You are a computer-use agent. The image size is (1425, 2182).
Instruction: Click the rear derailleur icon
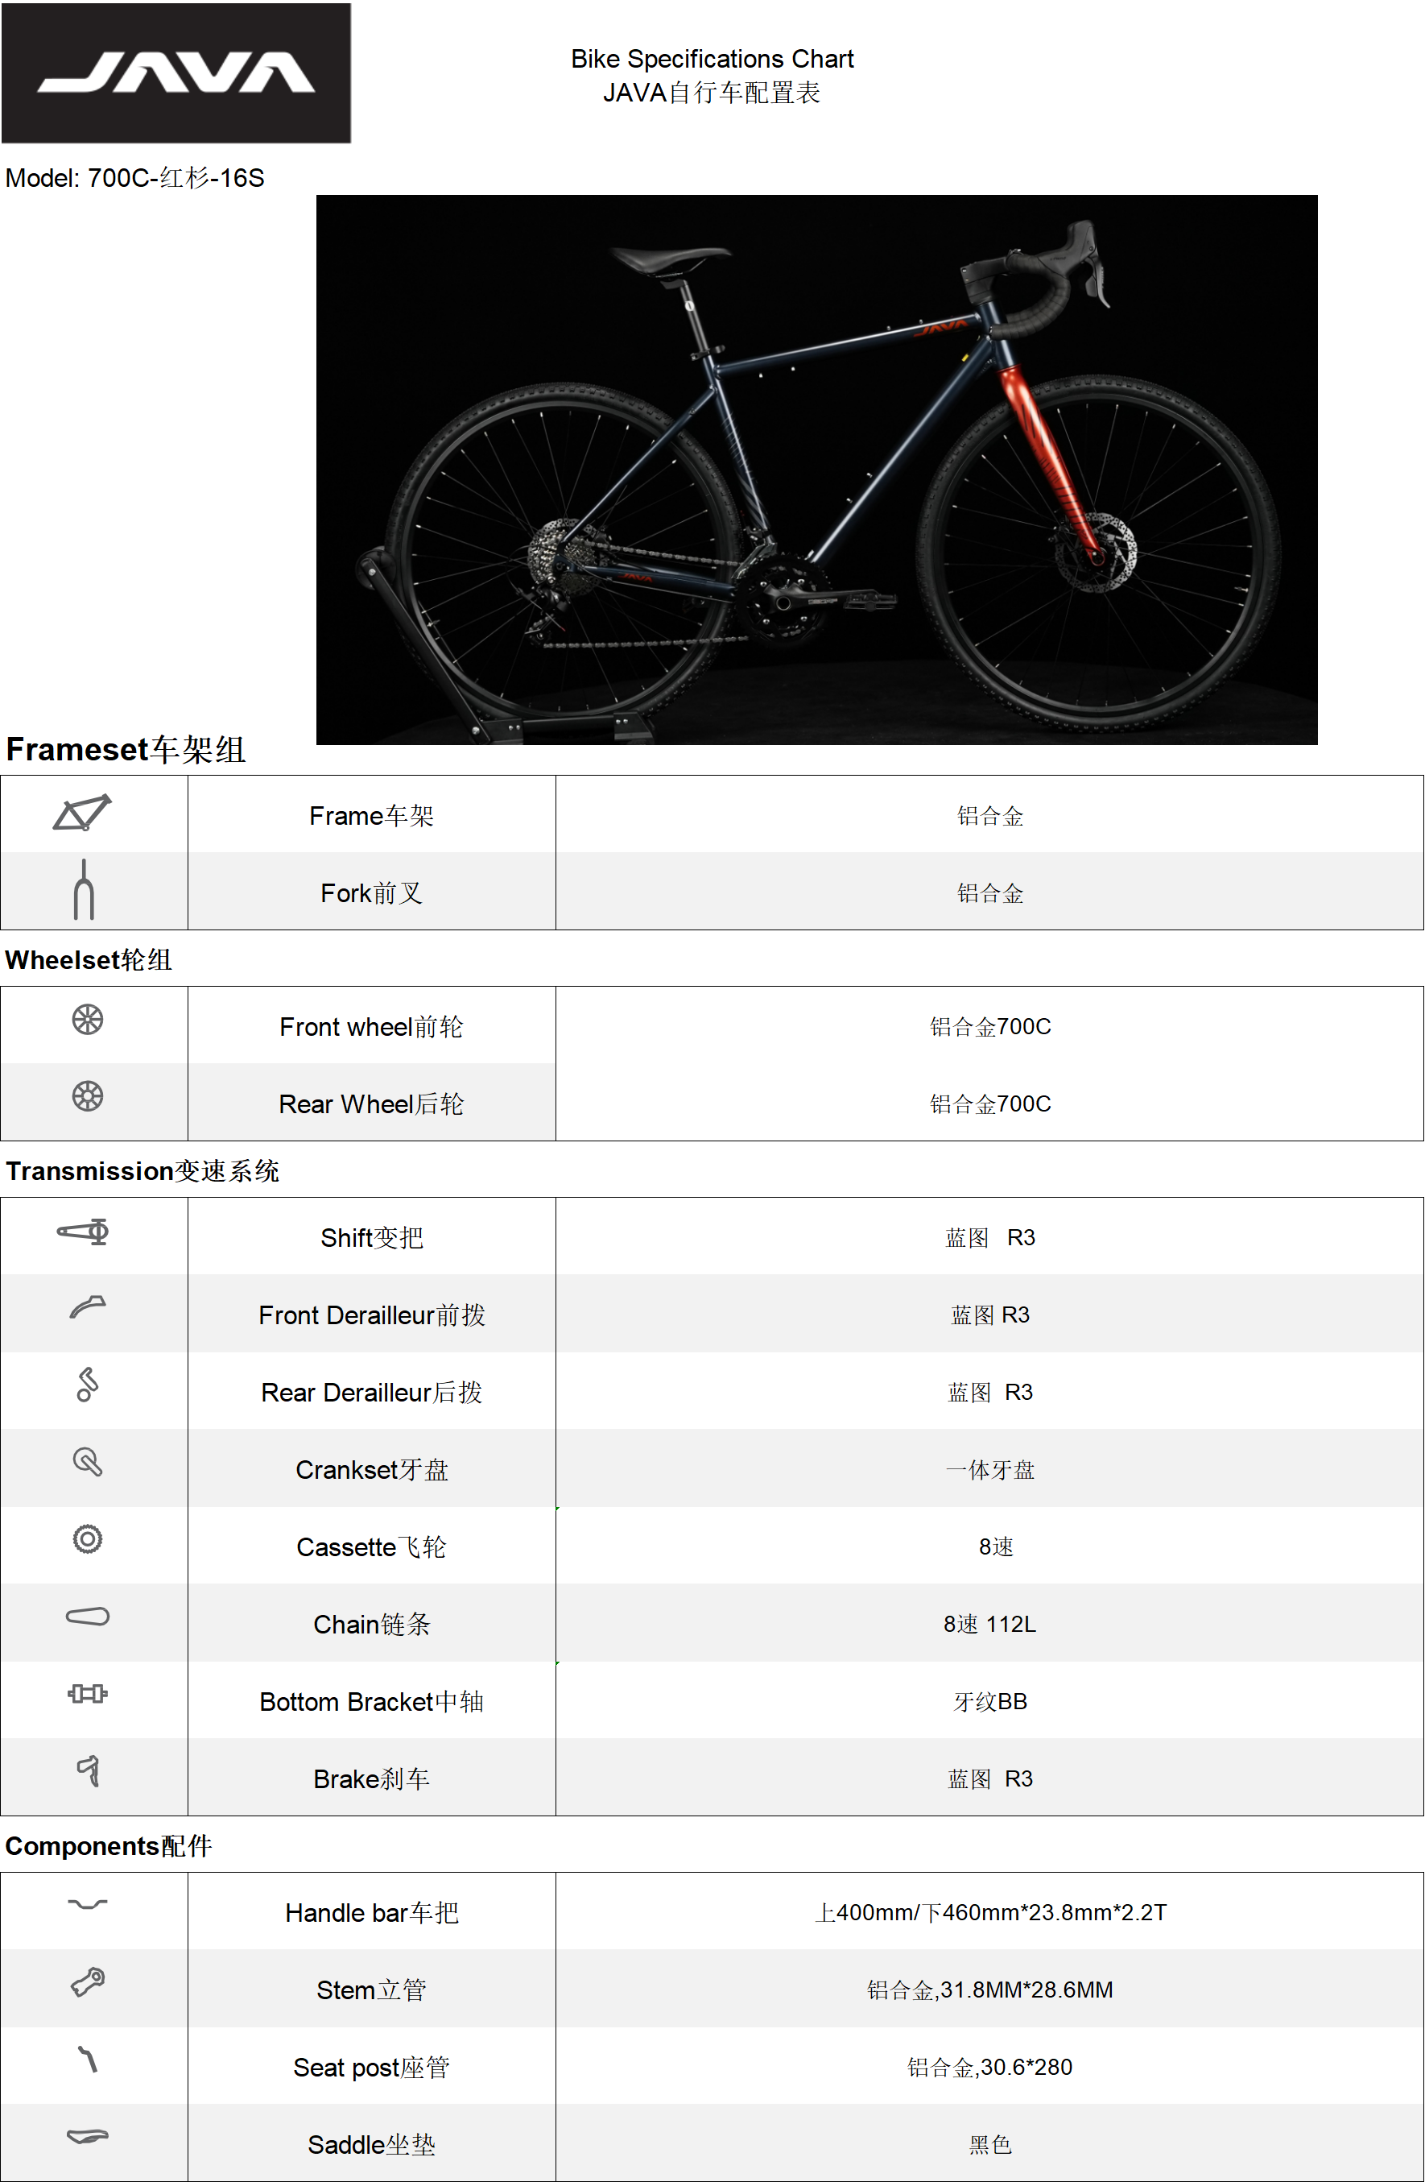(87, 1385)
